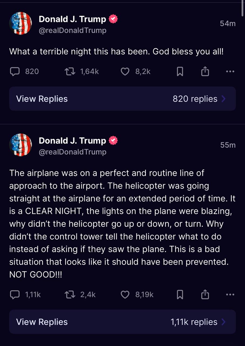The height and width of the screenshot is (346, 245).
Task: Like the airplane and helicopter post
Action: coord(125,294)
